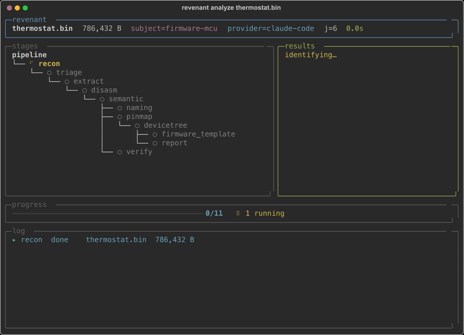The height and width of the screenshot is (335, 464).
Task: Click the running spinner icon in progress panel
Action: [x=238, y=213]
